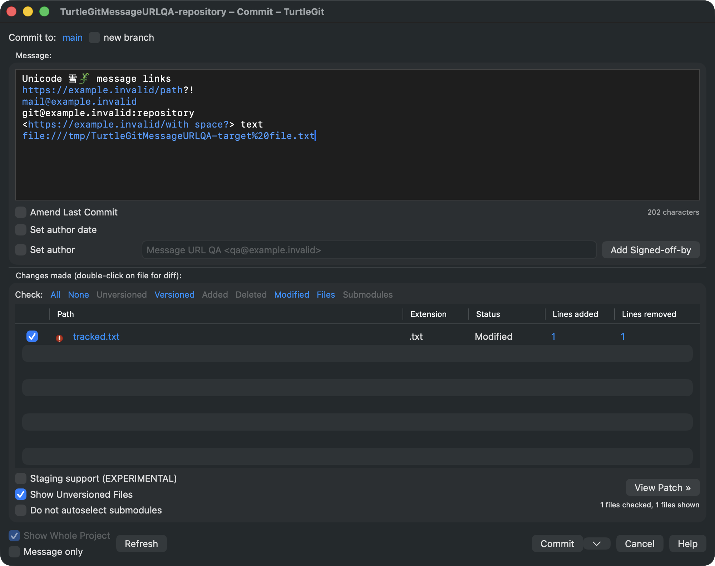Open the Commit button dropdown arrow
The height and width of the screenshot is (566, 715).
click(x=597, y=543)
